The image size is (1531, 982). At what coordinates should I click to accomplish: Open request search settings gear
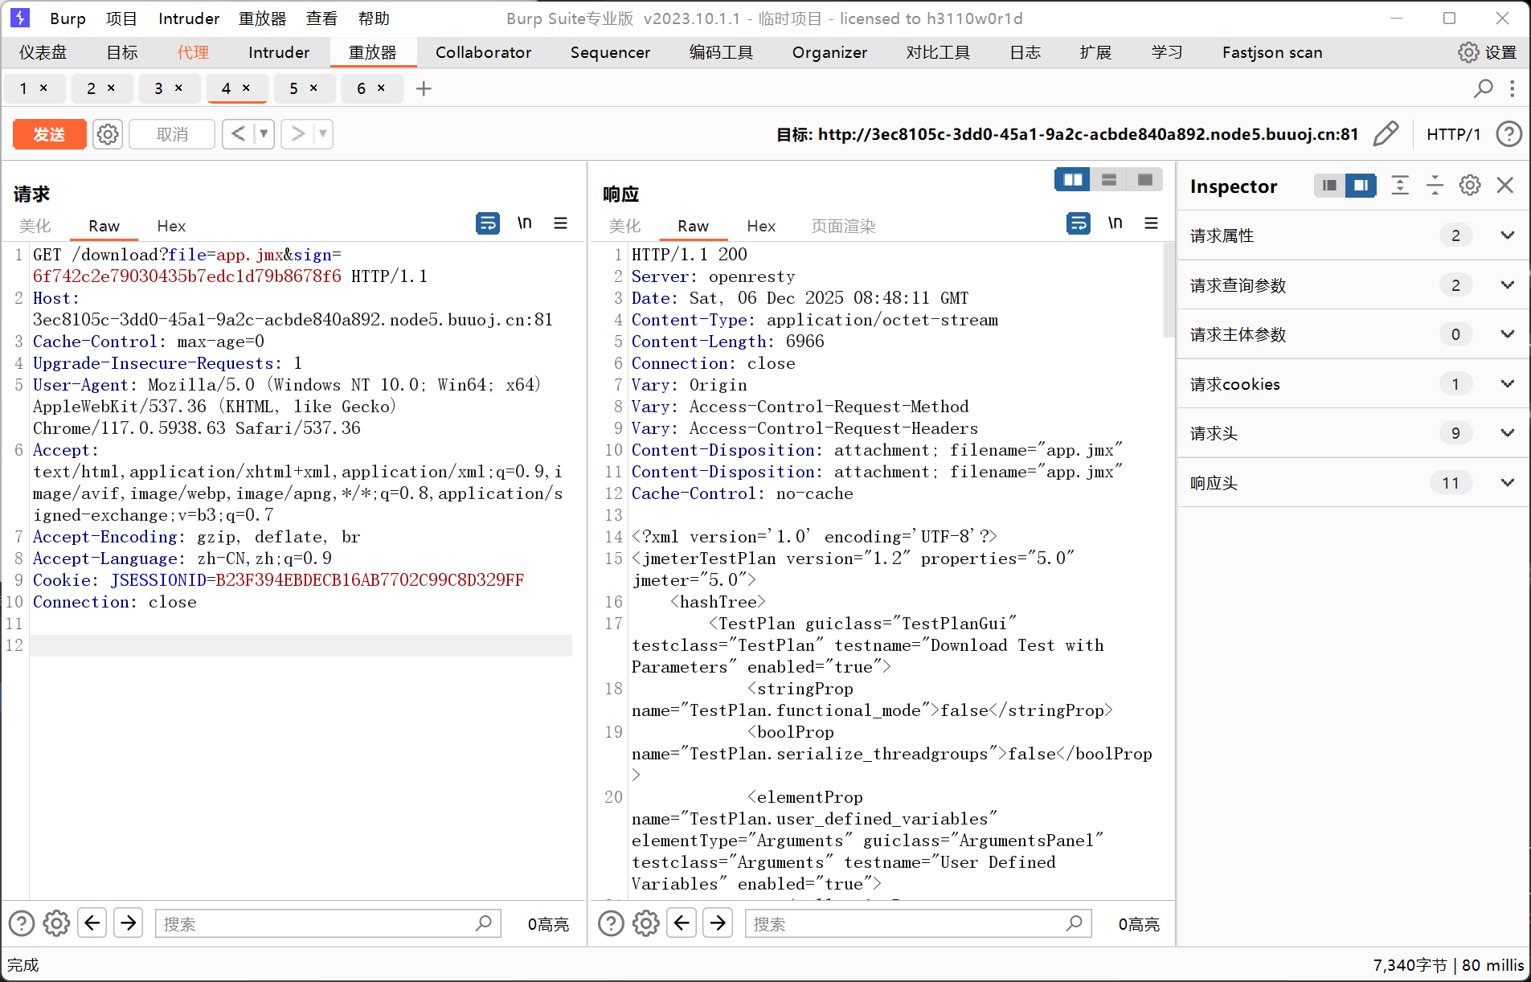coord(56,923)
